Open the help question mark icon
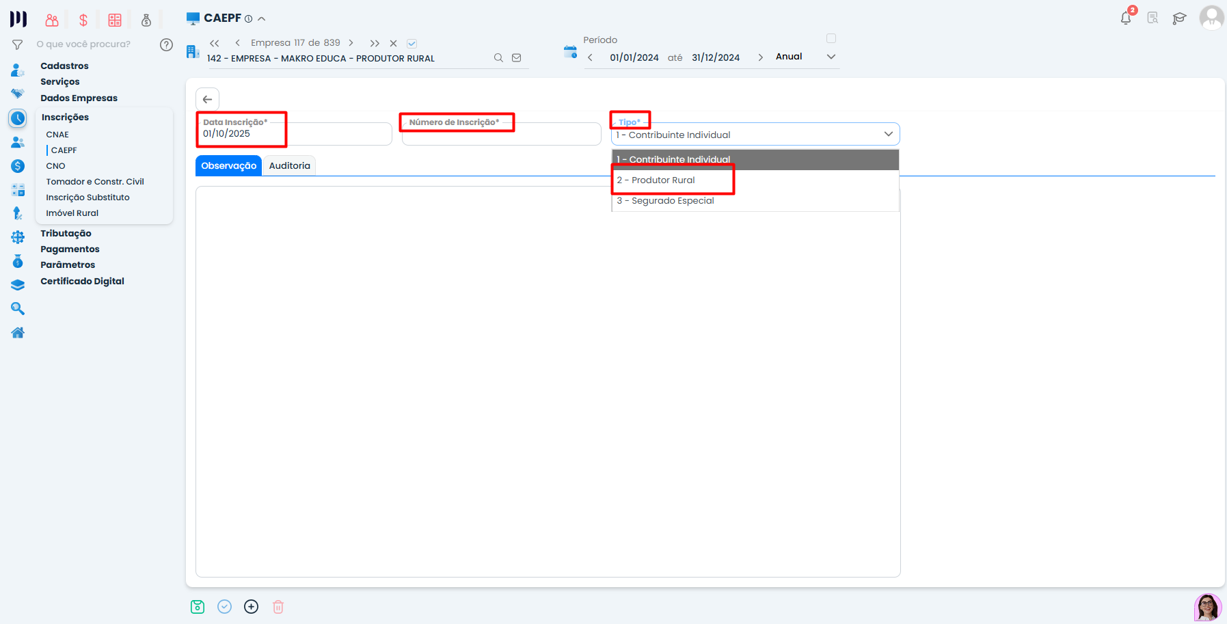This screenshot has height=624, width=1227. click(166, 44)
